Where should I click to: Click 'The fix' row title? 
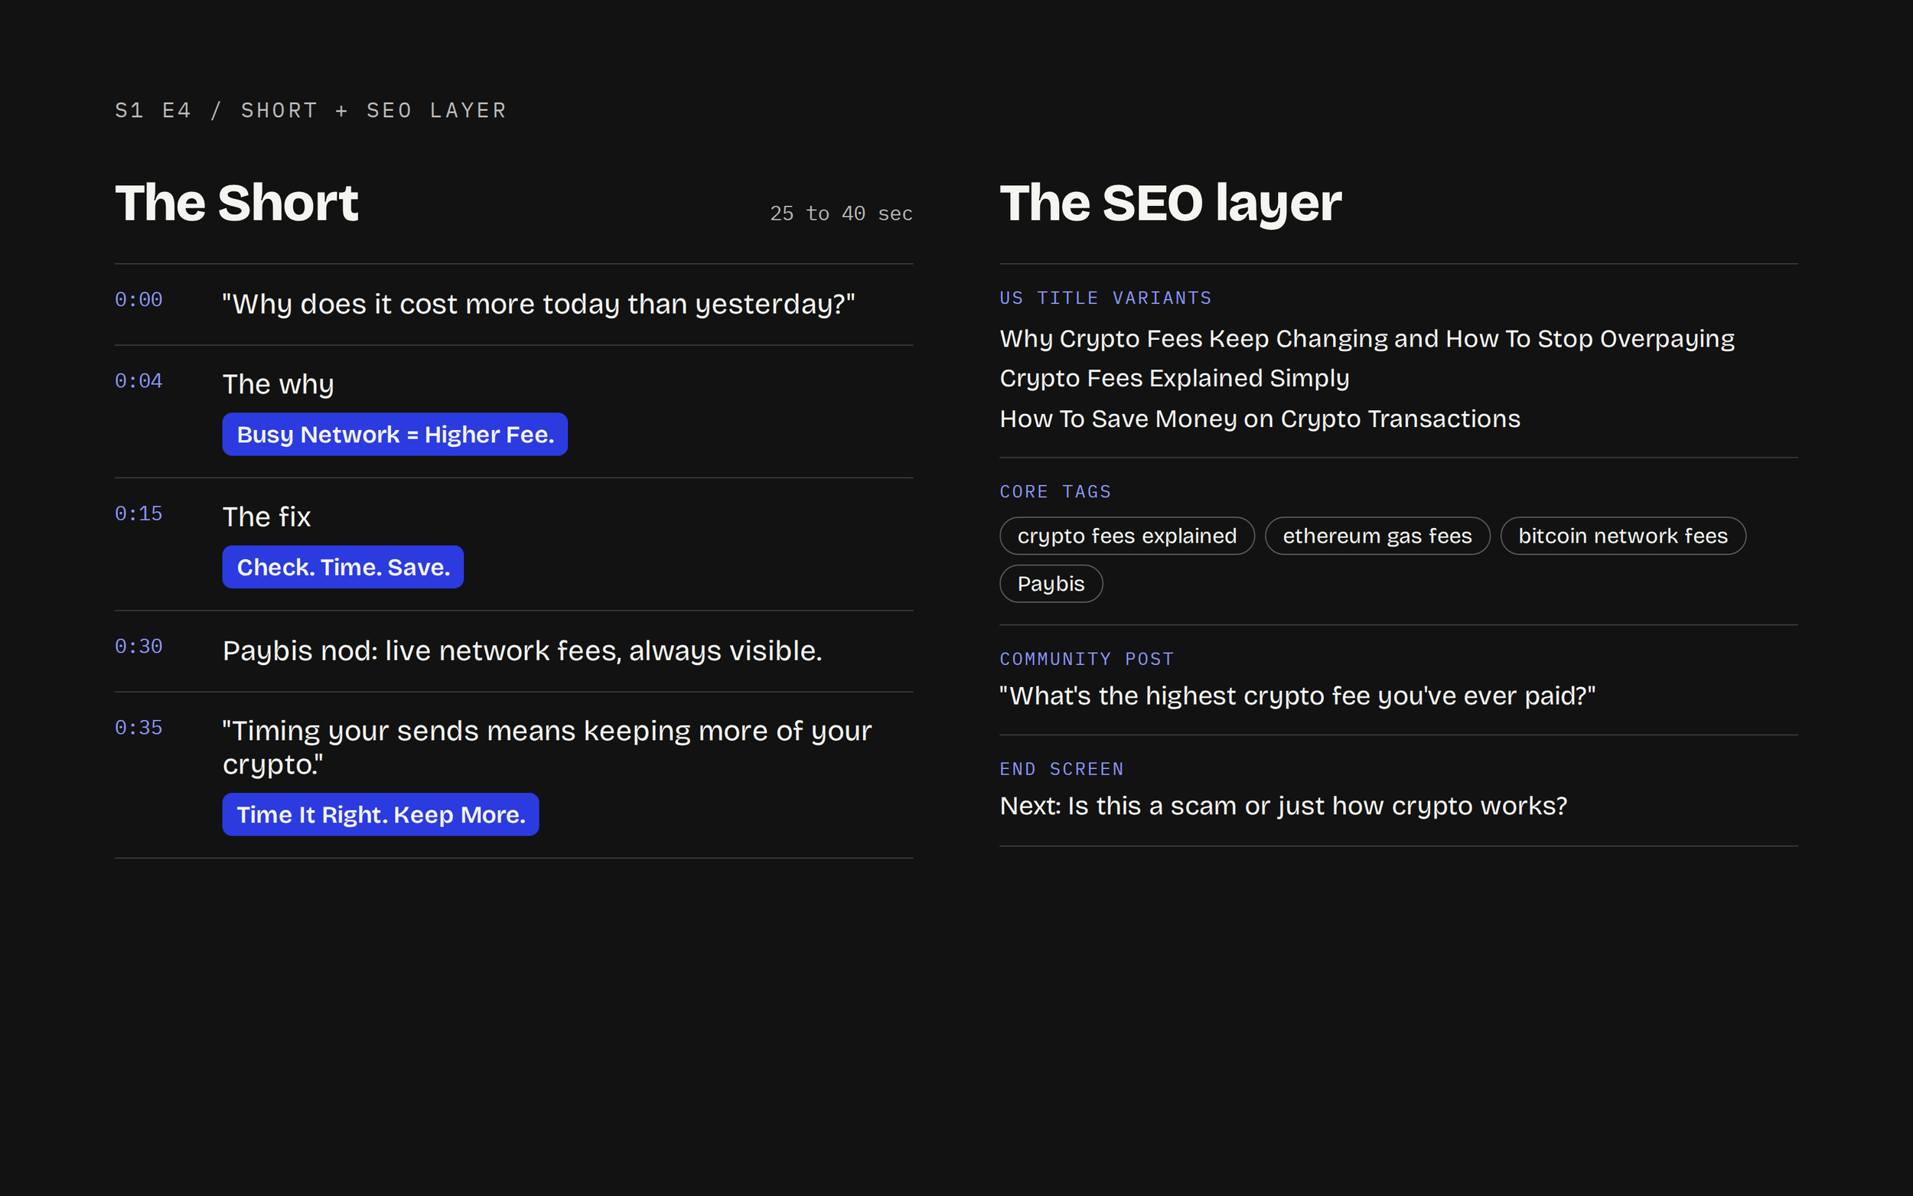click(266, 517)
